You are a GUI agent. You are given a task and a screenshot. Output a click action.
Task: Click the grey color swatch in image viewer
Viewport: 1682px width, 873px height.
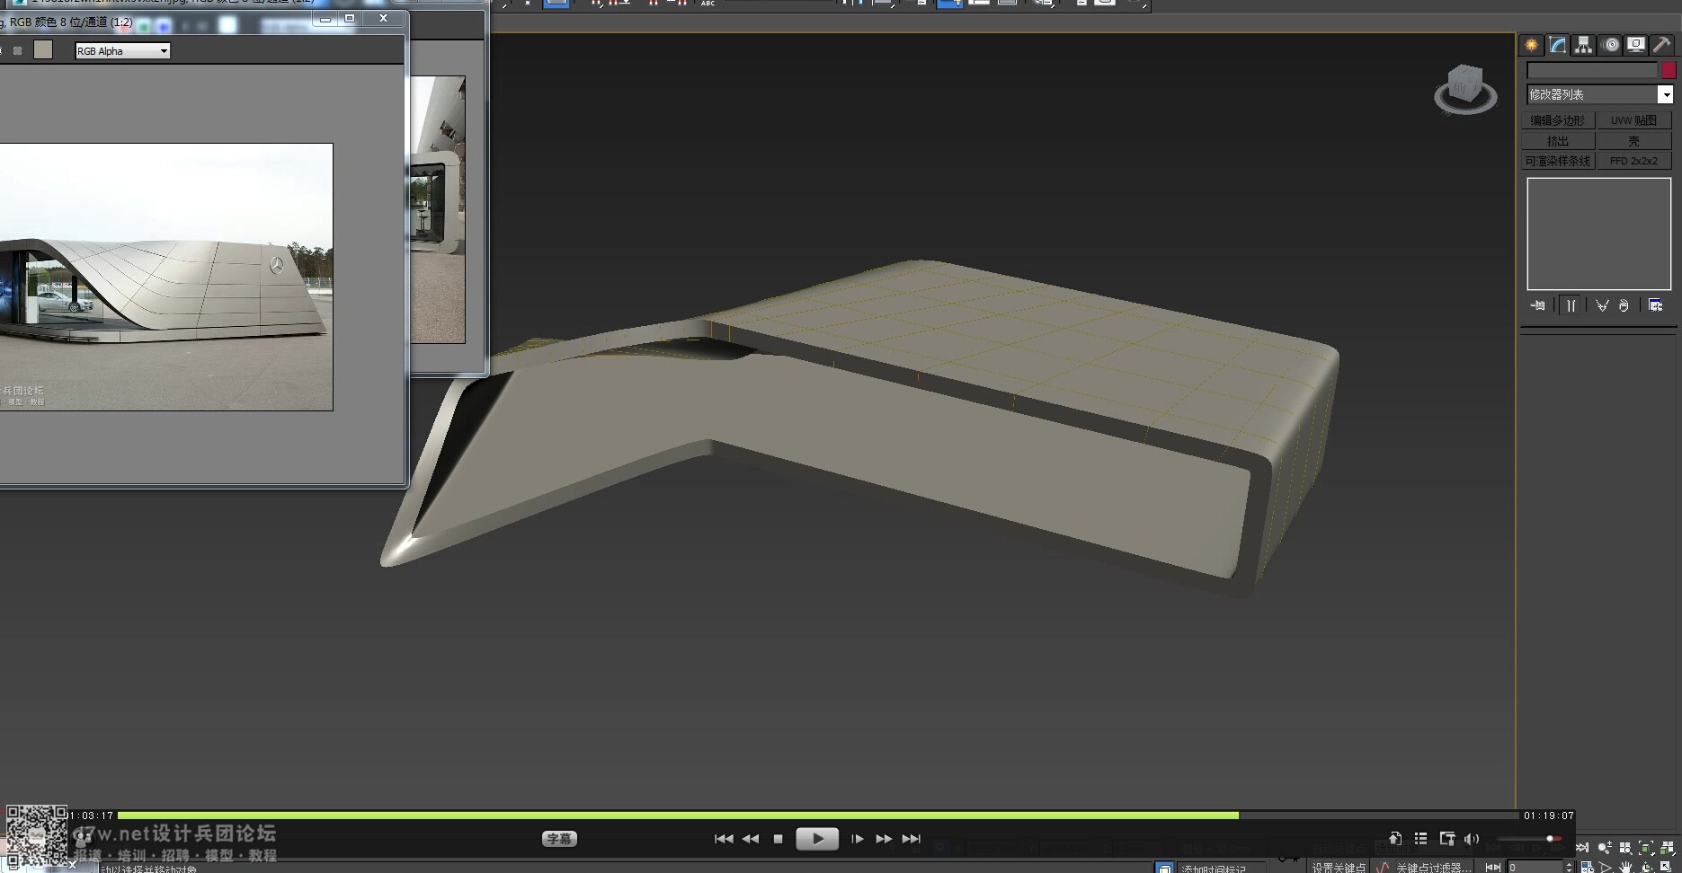pyautogui.click(x=43, y=49)
